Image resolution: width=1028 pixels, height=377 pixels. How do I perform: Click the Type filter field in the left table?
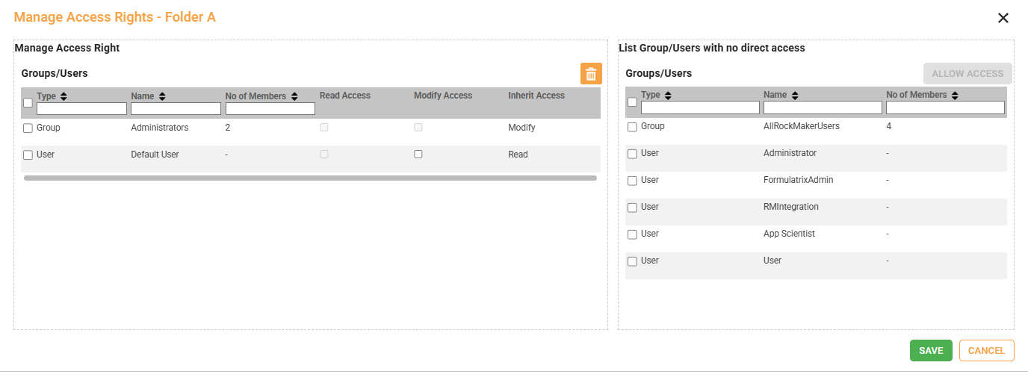[81, 109]
